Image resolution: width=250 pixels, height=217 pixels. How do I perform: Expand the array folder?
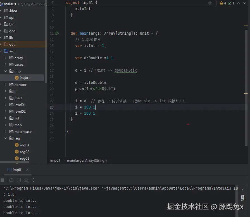tap(6, 58)
